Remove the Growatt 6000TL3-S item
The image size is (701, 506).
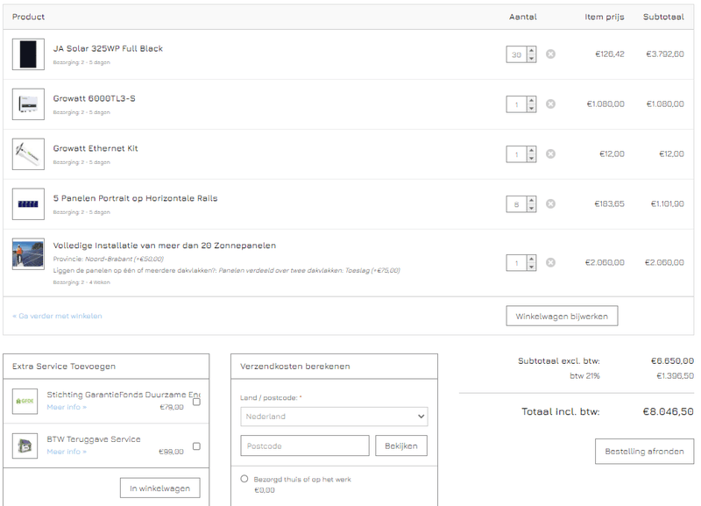tap(549, 103)
